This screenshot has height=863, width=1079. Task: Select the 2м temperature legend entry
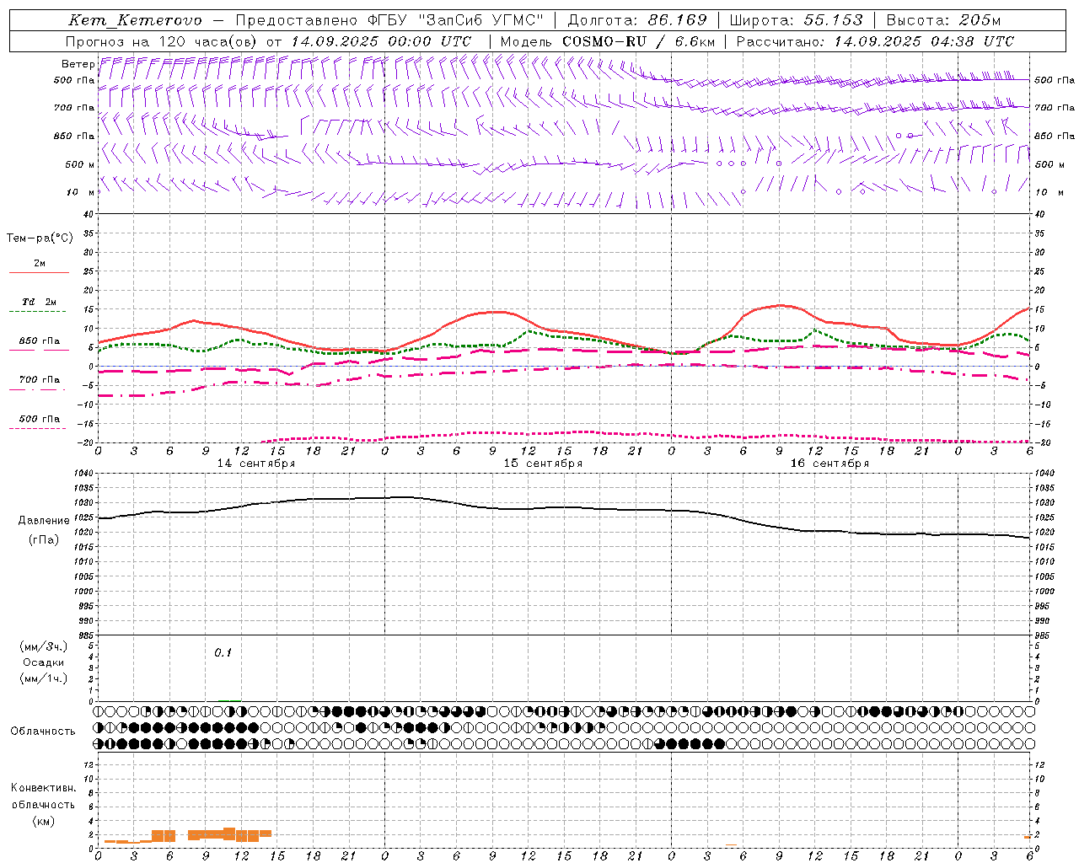click(x=40, y=264)
